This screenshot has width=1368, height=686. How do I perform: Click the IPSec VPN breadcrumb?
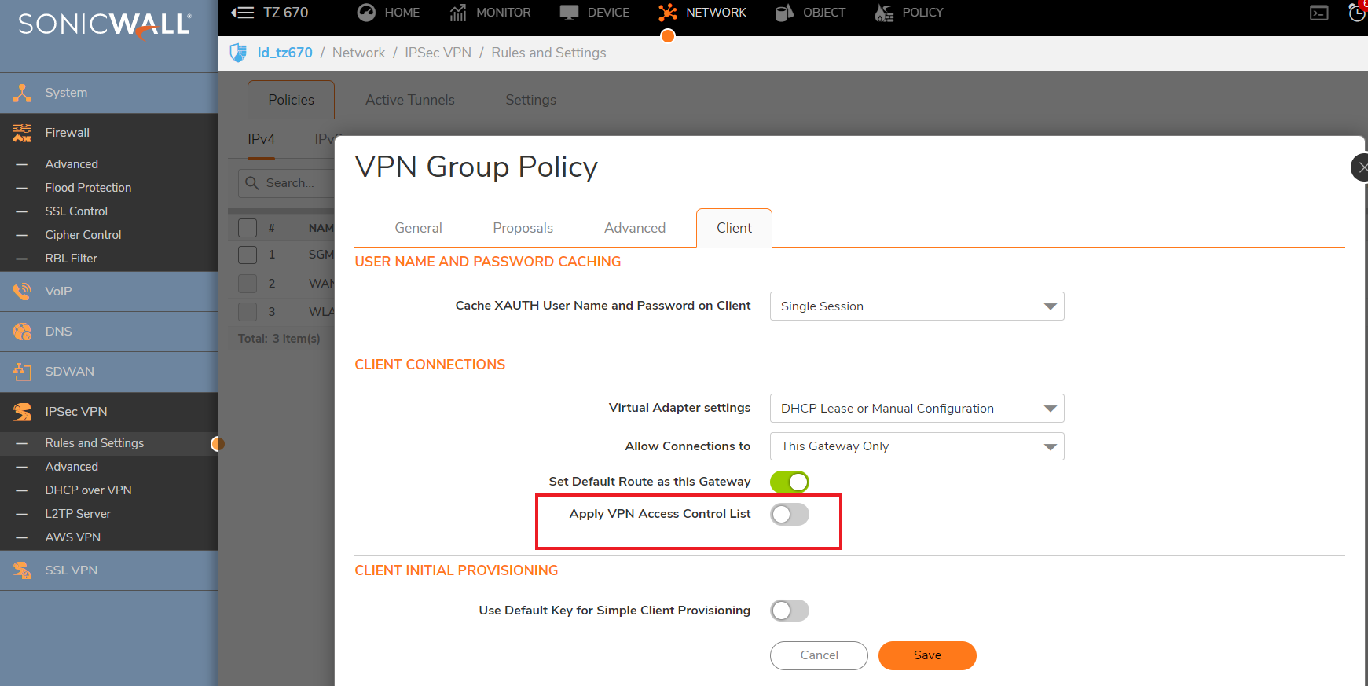coord(438,53)
